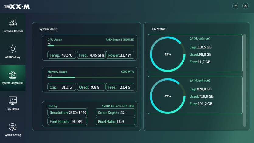Click the CPU Freq 4,45 GHz field
The image size is (254, 143).
pos(91,55)
